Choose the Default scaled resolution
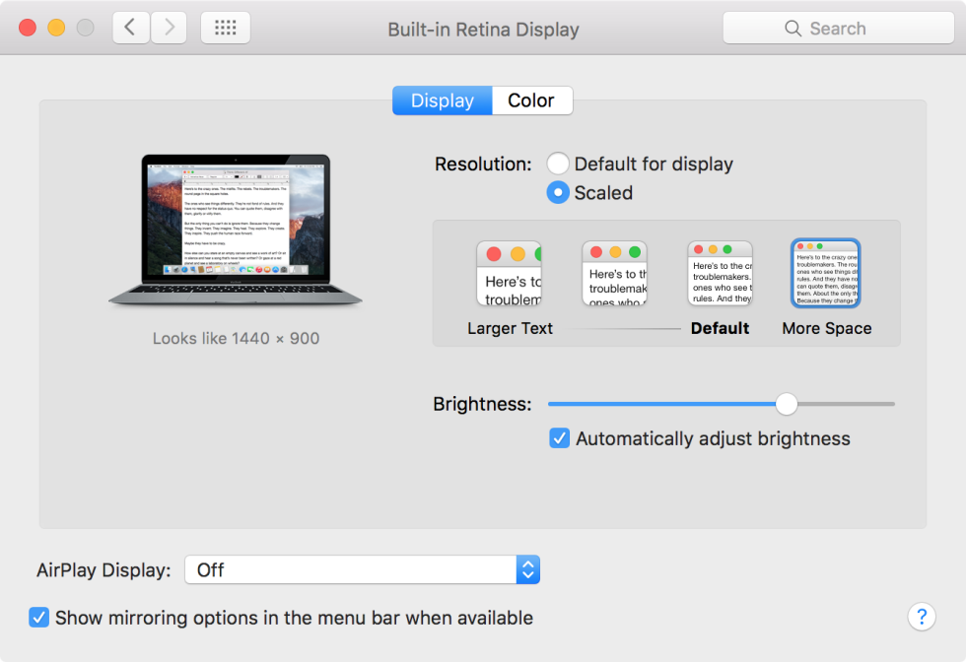966x662 pixels. tap(720, 273)
